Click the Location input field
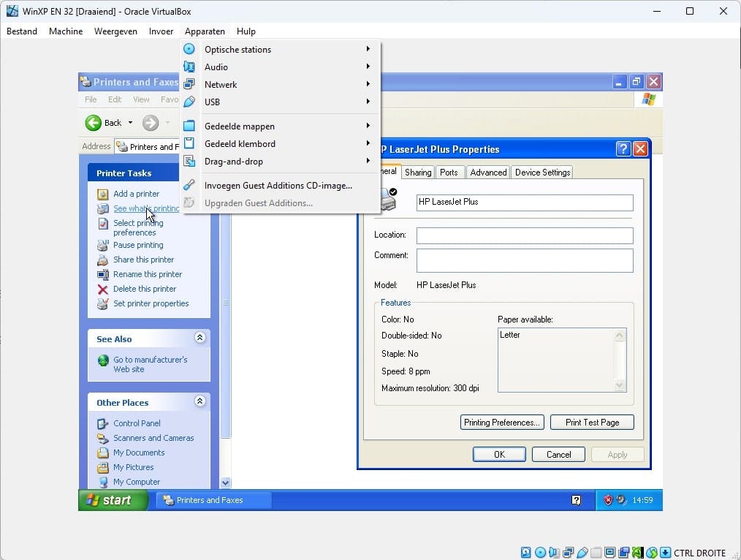This screenshot has height=560, width=741. pyautogui.click(x=525, y=235)
